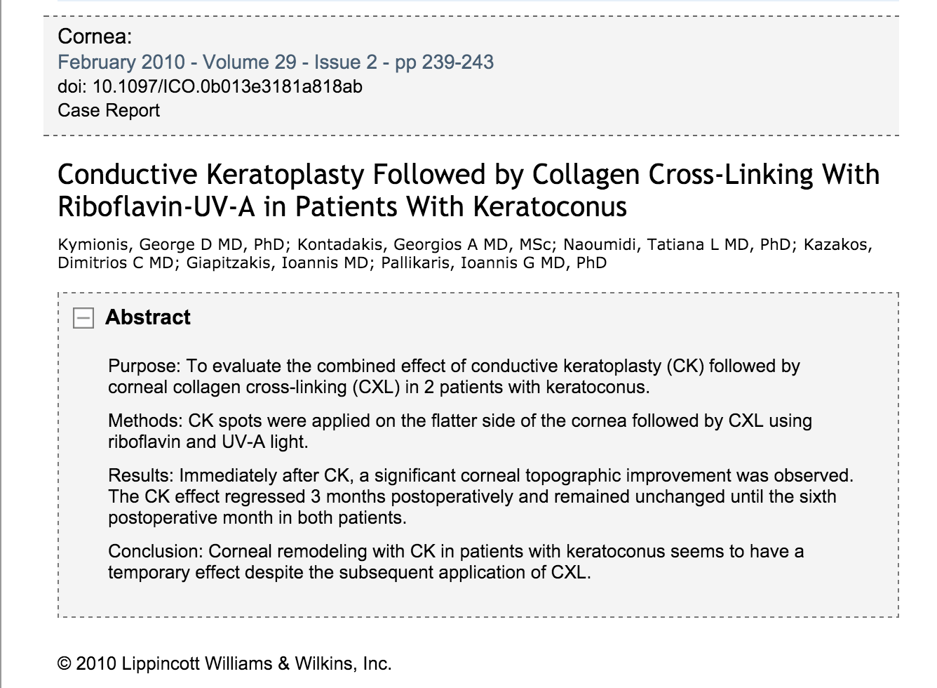This screenshot has height=688, width=937.
Task: Click the Methods paragraph of the abstract
Action: (x=459, y=431)
